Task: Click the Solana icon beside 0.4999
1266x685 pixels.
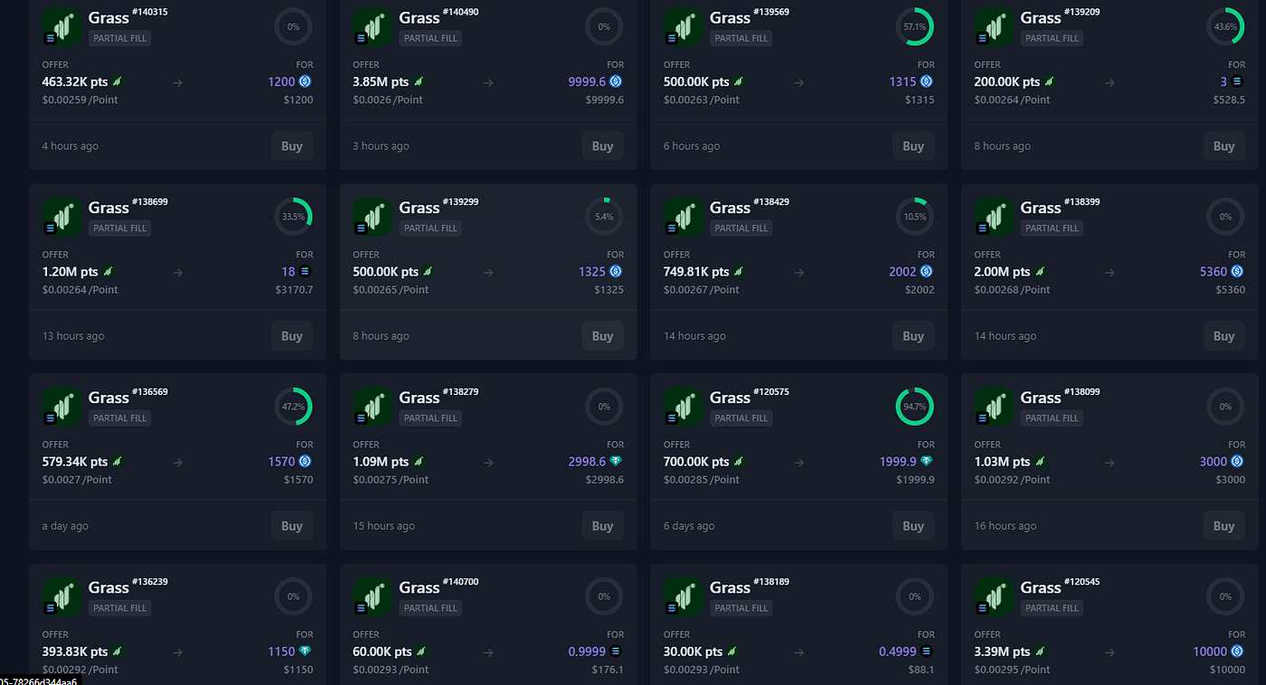Action: [x=927, y=651]
